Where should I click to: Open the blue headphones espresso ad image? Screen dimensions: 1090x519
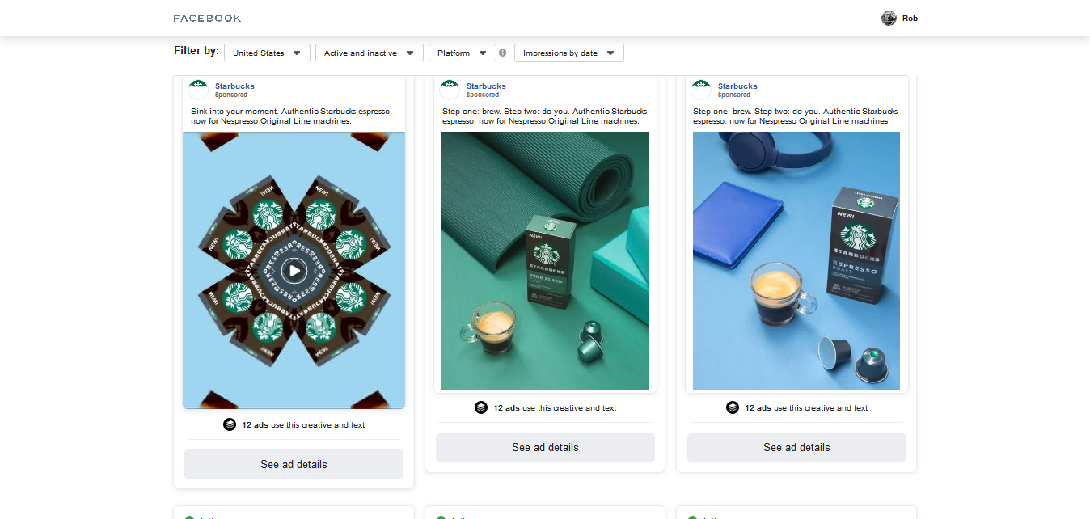796,261
